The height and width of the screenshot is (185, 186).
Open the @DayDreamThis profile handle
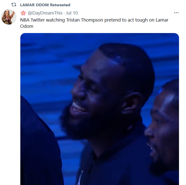click(x=45, y=13)
